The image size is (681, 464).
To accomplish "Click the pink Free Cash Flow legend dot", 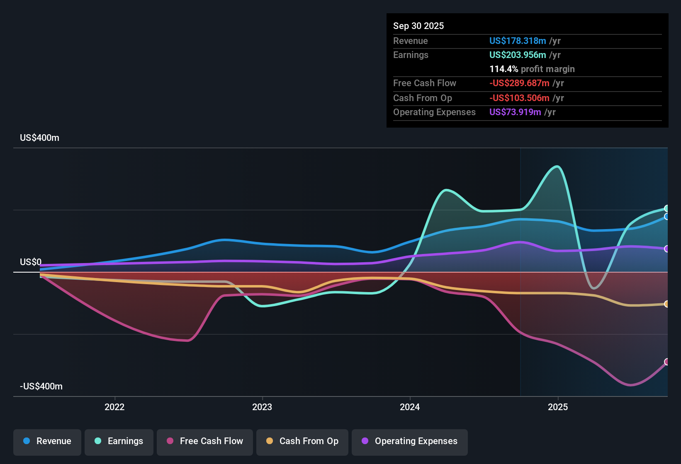I will (x=169, y=441).
